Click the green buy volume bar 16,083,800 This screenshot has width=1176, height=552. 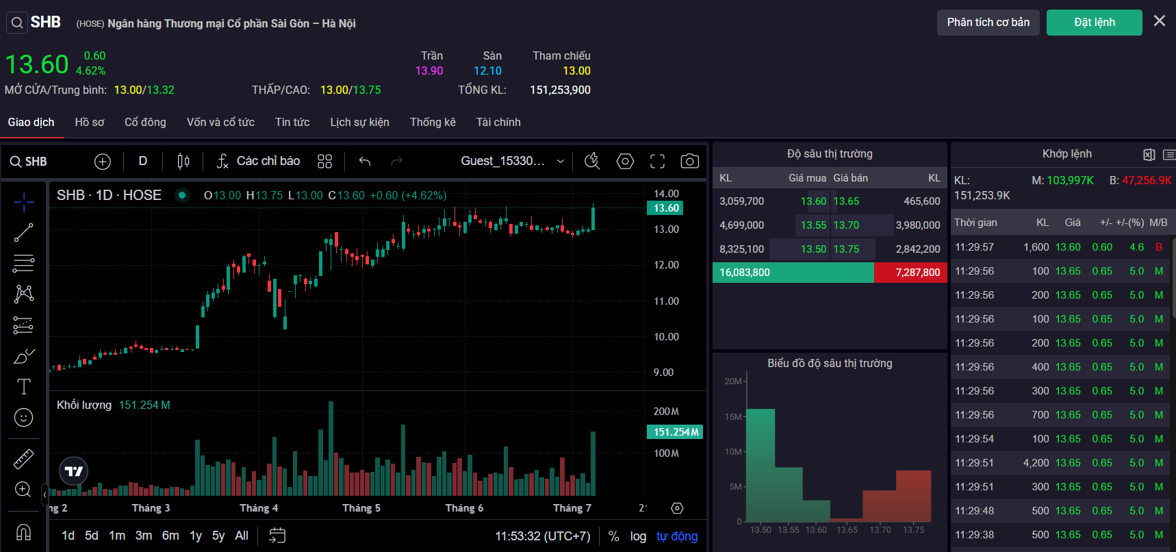tap(793, 273)
